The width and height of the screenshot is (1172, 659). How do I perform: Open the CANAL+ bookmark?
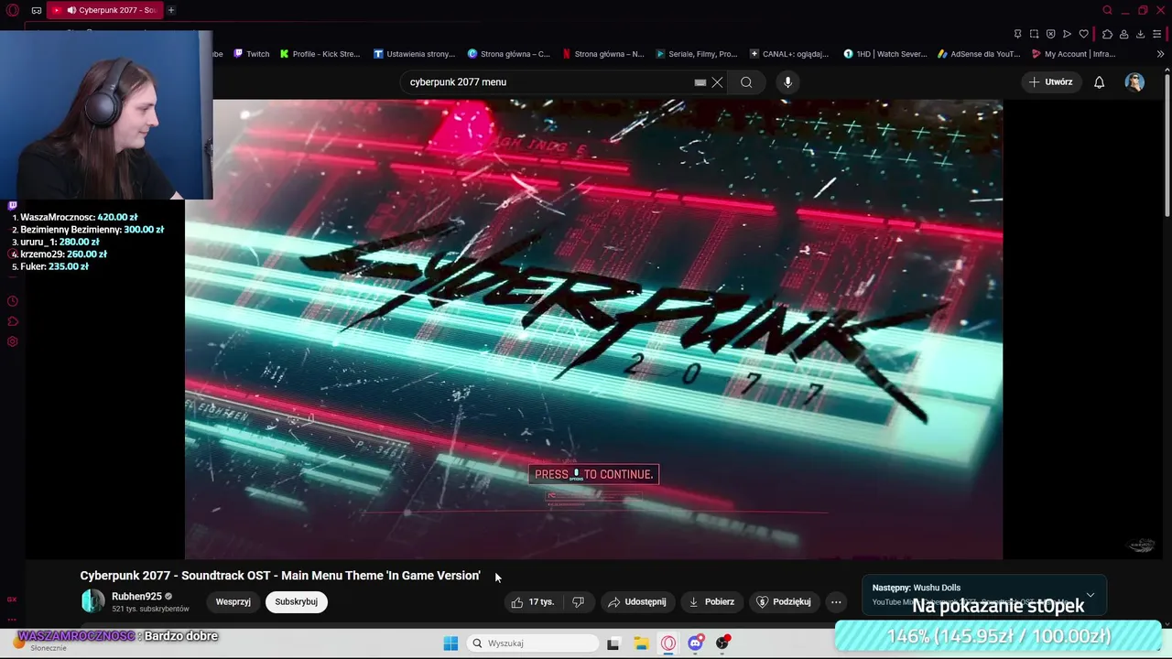[789, 54]
